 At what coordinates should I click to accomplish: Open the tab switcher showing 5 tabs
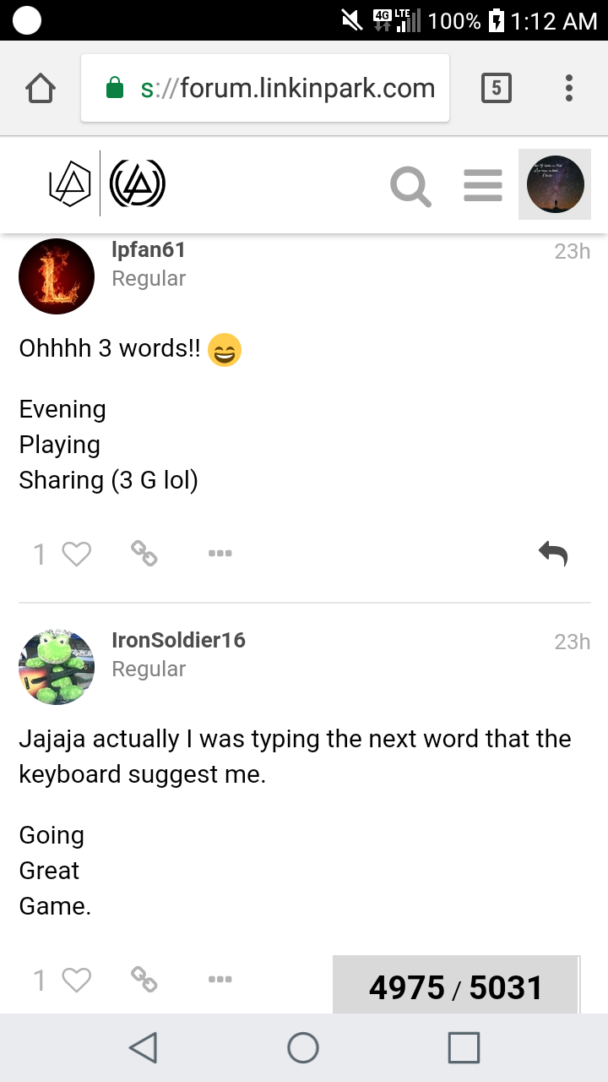point(496,88)
